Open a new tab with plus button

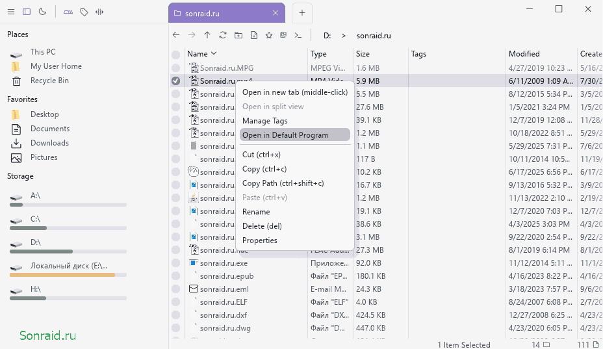coord(302,13)
